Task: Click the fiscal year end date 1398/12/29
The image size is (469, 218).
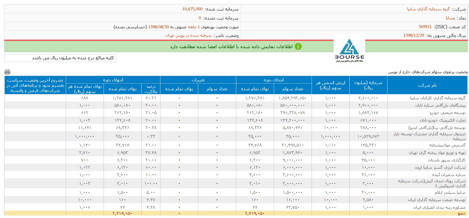Action: click(414, 35)
